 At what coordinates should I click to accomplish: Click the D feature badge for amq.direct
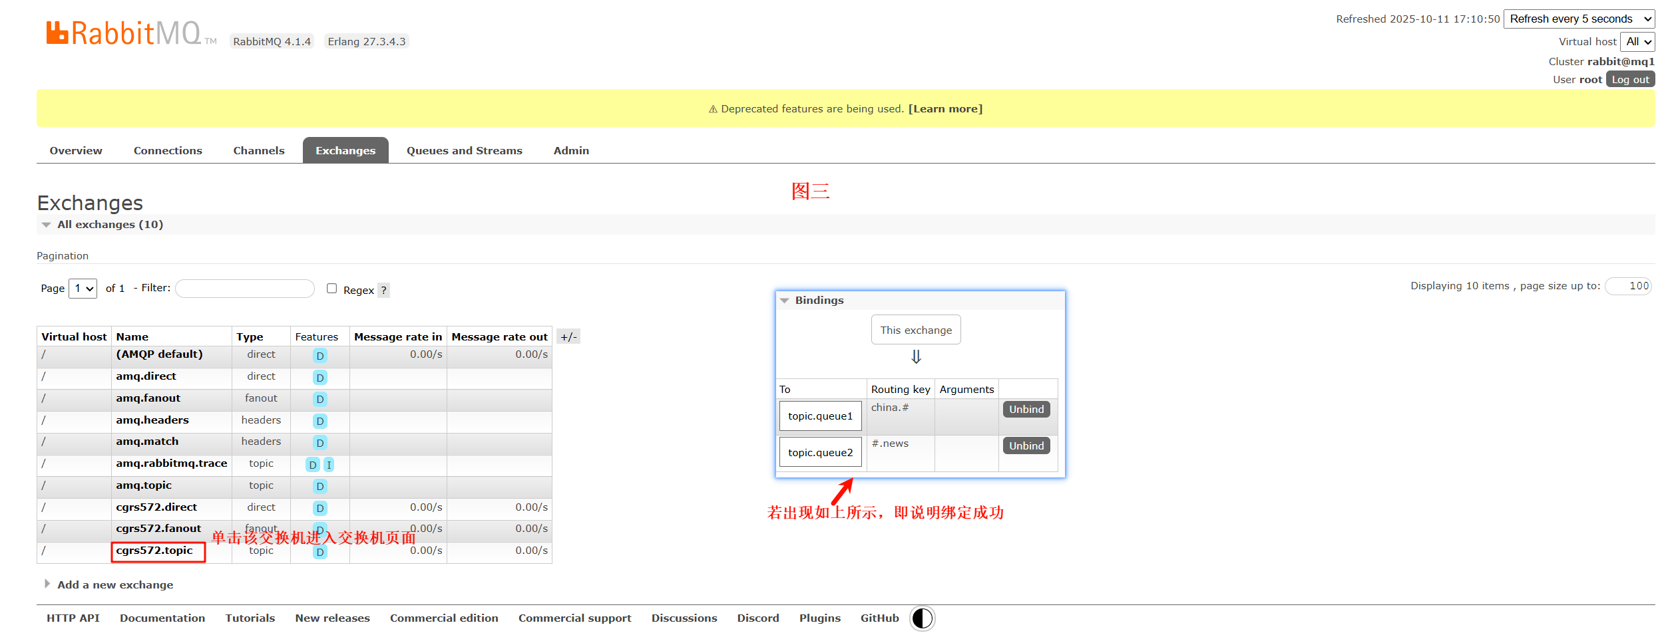[x=320, y=378]
